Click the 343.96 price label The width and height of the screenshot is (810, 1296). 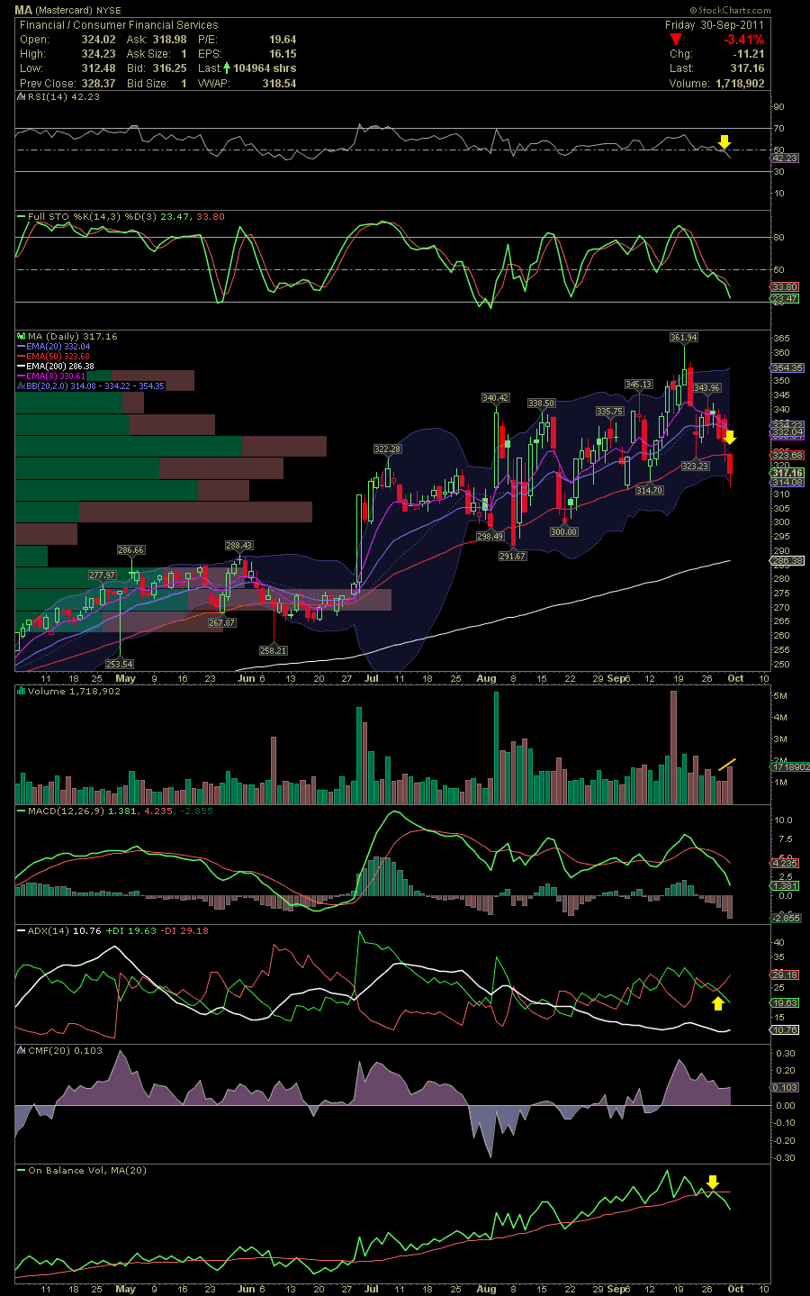pos(707,388)
